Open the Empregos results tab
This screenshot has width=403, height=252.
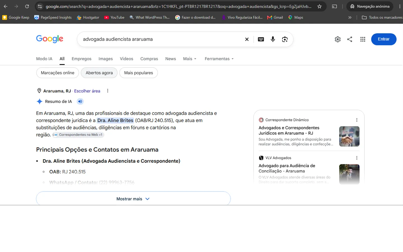pyautogui.click(x=81, y=59)
